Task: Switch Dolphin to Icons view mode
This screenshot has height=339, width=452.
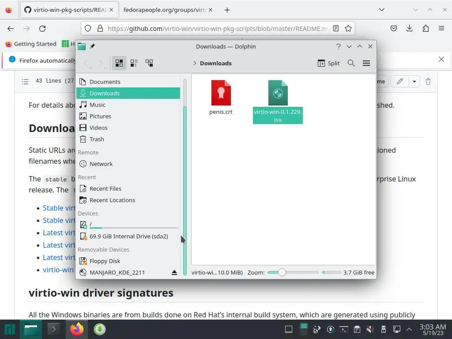Action: pos(119,63)
